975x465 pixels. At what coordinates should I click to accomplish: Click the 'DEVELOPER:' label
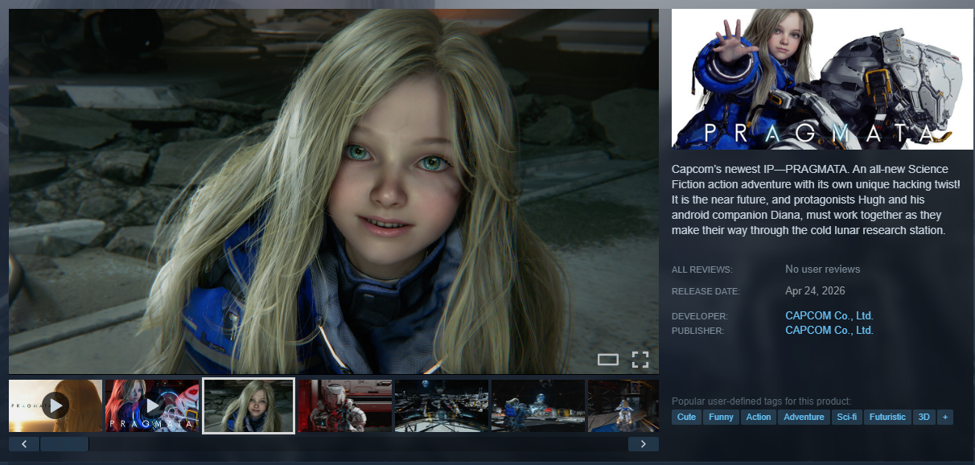700,317
